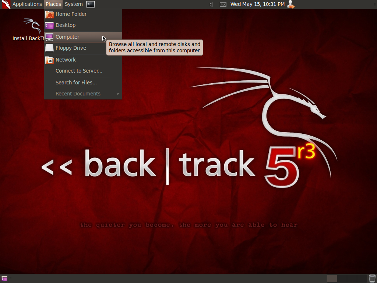
Task: Switch to the second workspace
Action: click(x=342, y=279)
